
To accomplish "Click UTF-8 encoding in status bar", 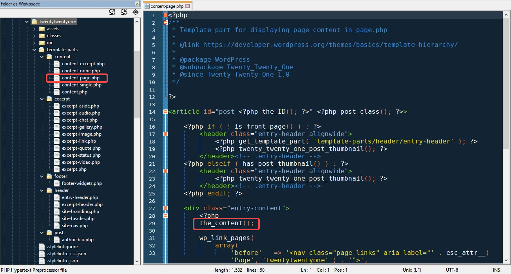I will tap(453, 270).
